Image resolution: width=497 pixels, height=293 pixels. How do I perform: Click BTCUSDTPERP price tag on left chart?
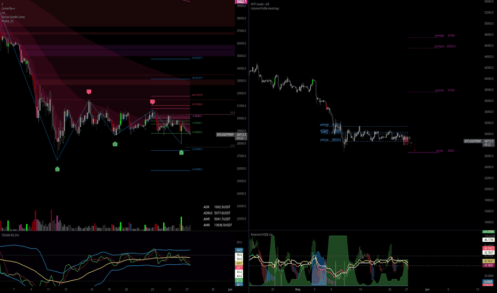226,135
